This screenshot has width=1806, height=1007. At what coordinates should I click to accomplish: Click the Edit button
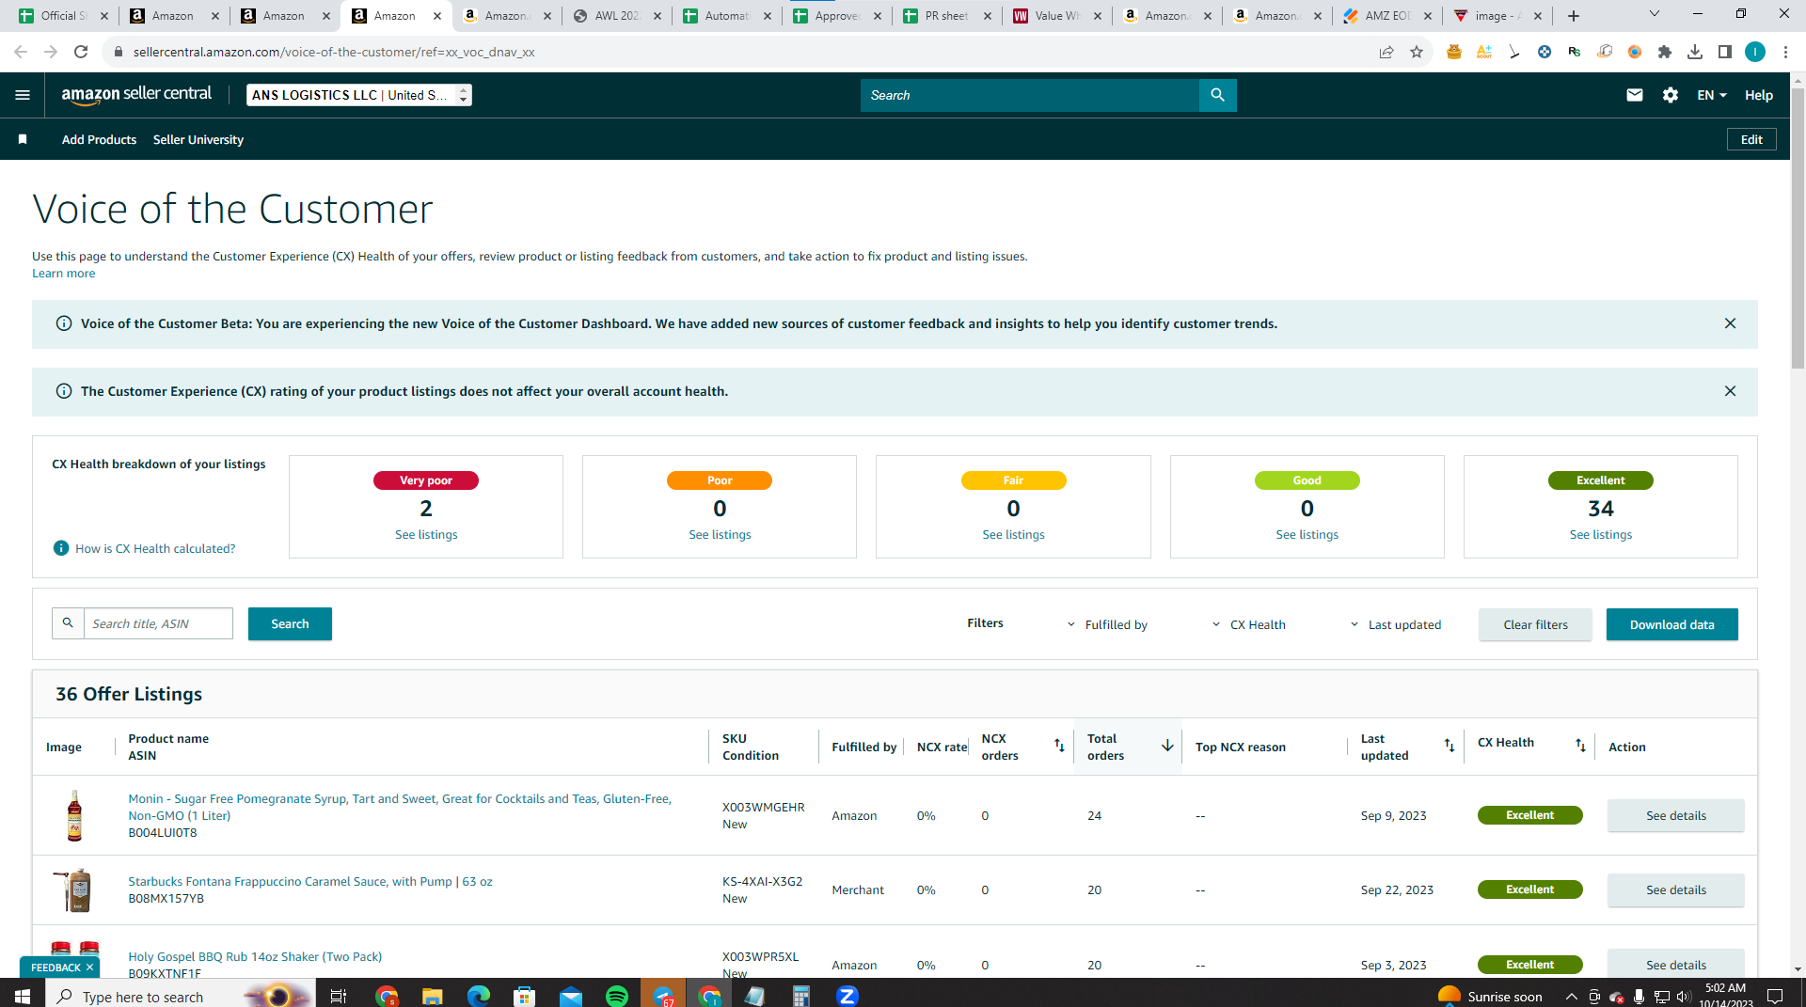[1751, 139]
